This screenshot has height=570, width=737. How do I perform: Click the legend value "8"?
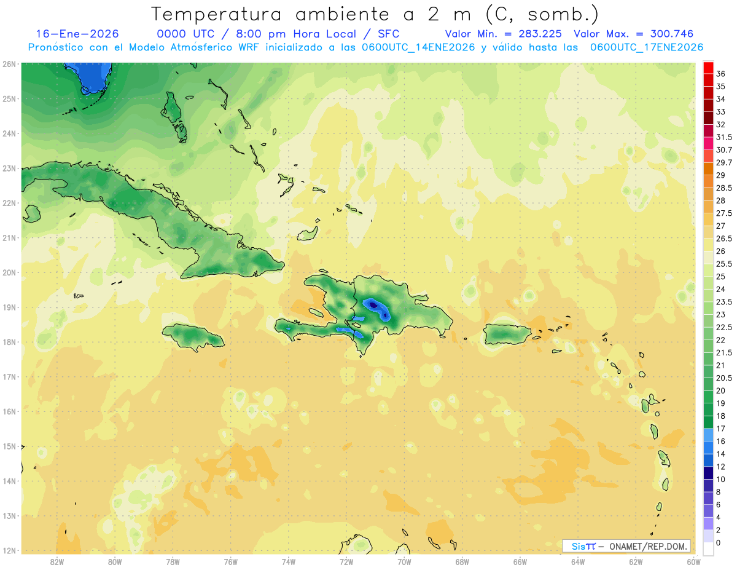[719, 492]
